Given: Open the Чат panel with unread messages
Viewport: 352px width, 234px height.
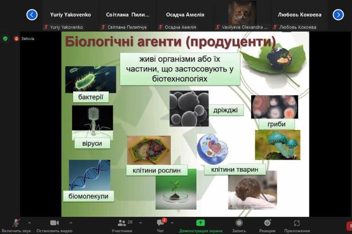Looking at the screenshot, I should [x=161, y=226].
